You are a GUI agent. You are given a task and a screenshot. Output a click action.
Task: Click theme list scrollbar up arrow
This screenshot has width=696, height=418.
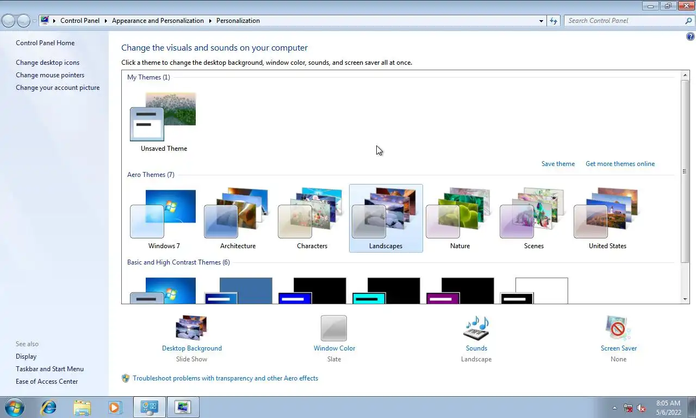tap(685, 74)
